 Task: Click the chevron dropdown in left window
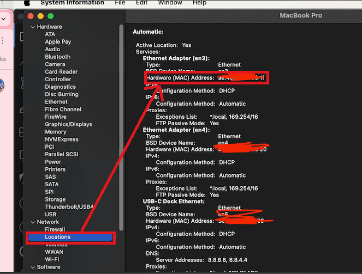3,19
